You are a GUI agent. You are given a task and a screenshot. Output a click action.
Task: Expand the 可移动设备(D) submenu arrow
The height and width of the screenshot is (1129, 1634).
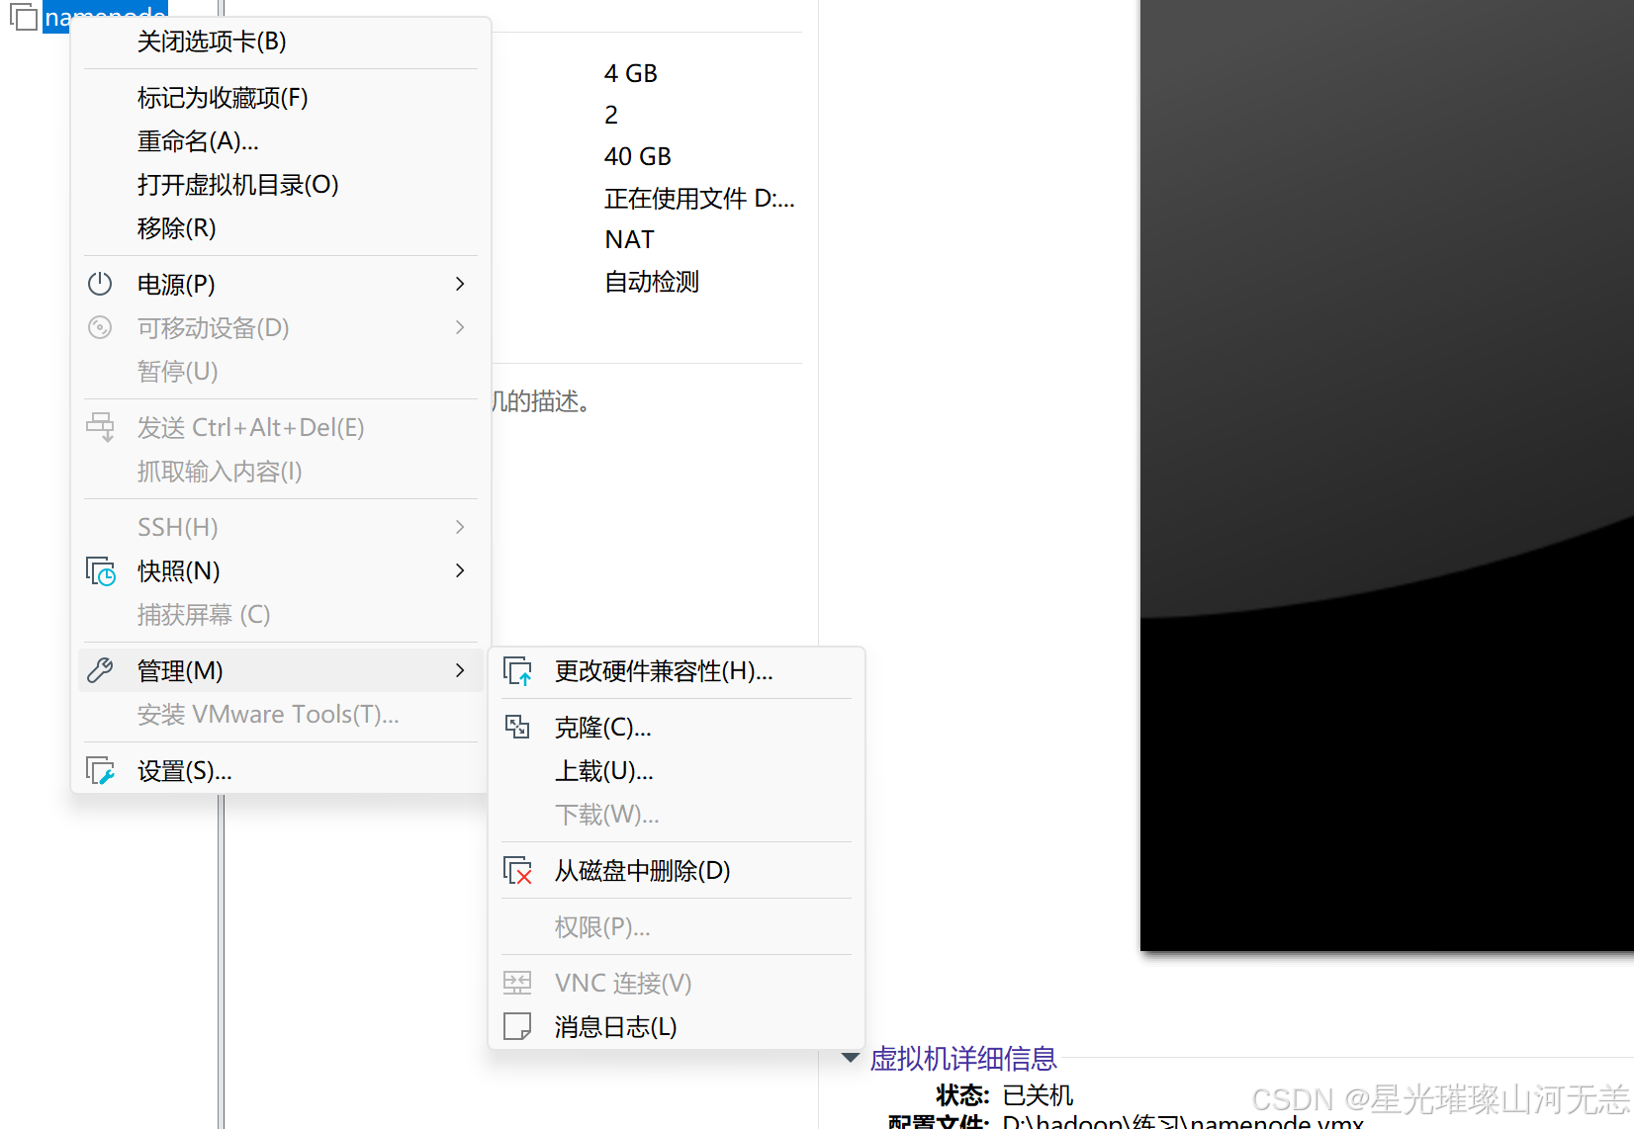click(460, 327)
